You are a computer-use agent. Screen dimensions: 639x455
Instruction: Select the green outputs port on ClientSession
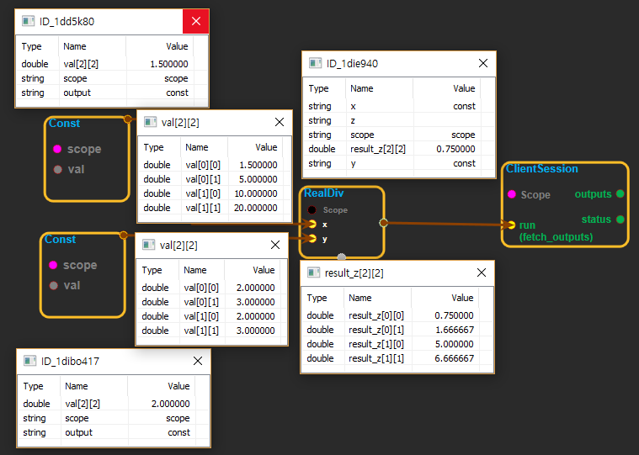pyautogui.click(x=620, y=194)
